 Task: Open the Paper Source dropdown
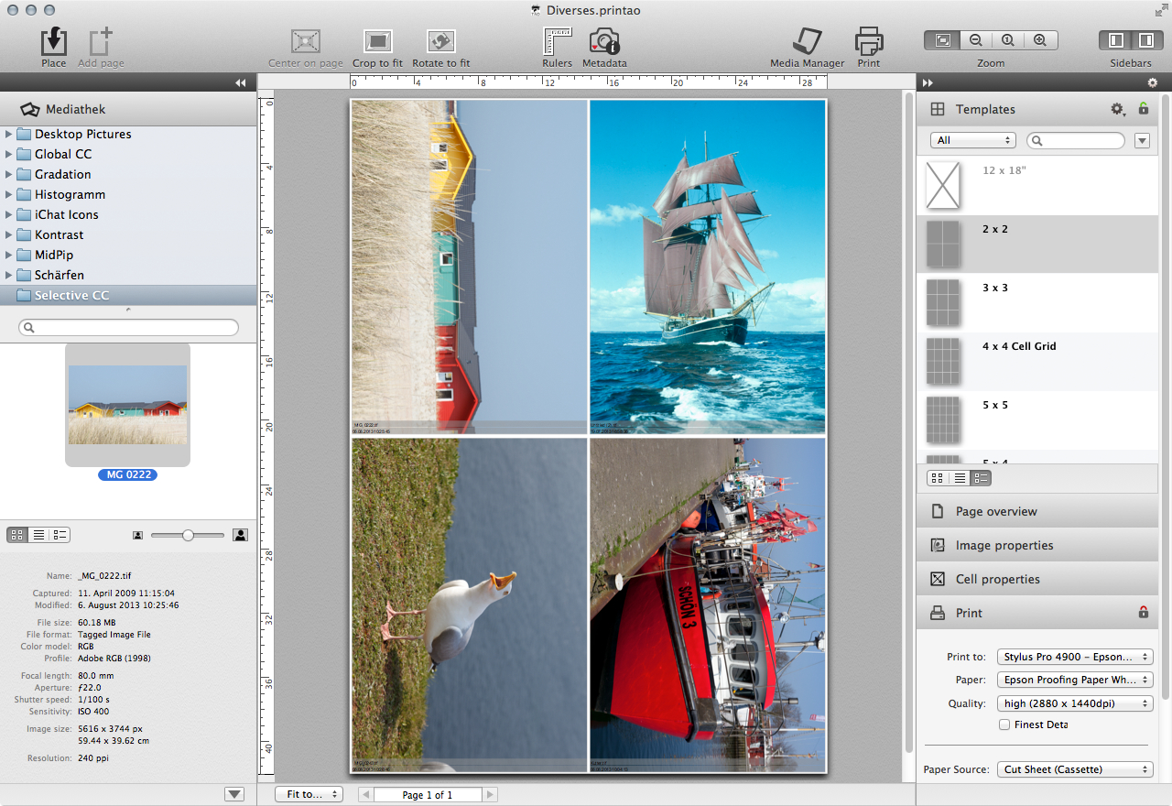tap(1075, 769)
